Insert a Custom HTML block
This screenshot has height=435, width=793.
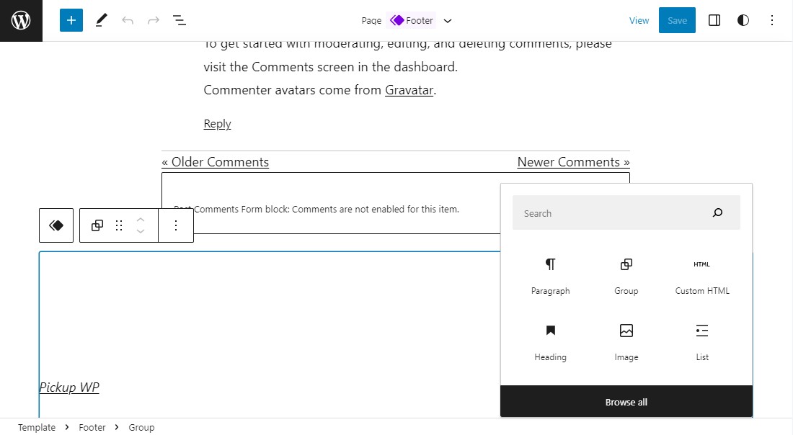click(702, 277)
